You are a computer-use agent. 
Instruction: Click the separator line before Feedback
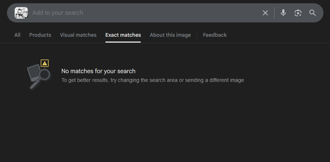pos(197,35)
